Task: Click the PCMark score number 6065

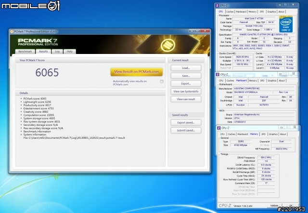Action: (47, 73)
